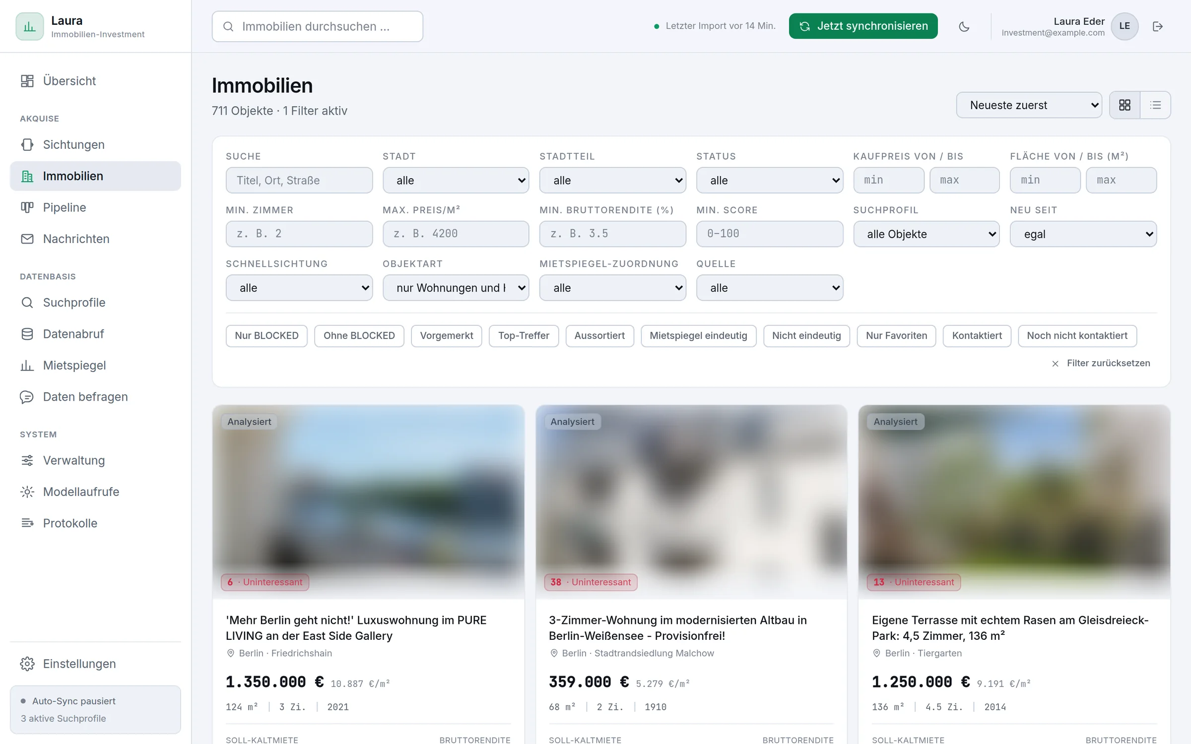1191x744 pixels.
Task: Enable the Top-Treffer filter chip
Action: click(x=524, y=336)
